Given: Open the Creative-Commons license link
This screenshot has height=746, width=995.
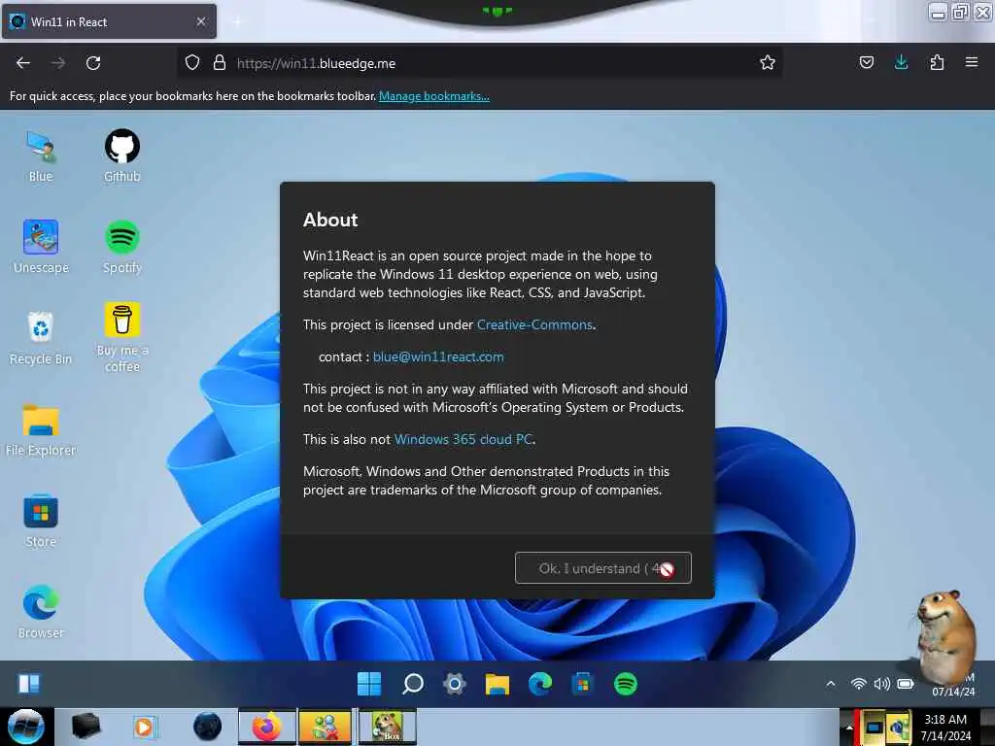Looking at the screenshot, I should (535, 324).
